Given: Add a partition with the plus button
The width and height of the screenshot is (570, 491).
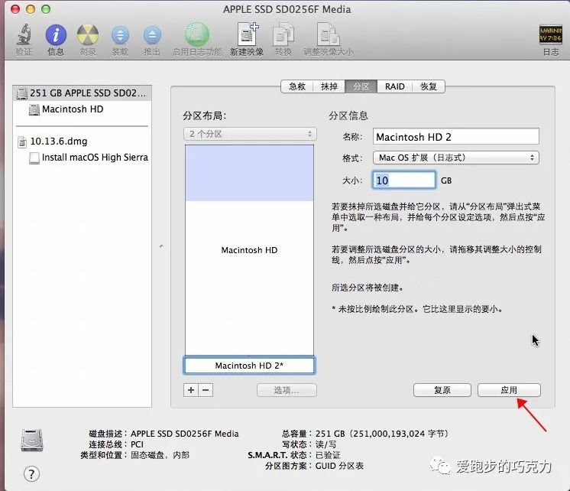Looking at the screenshot, I should click(x=191, y=390).
